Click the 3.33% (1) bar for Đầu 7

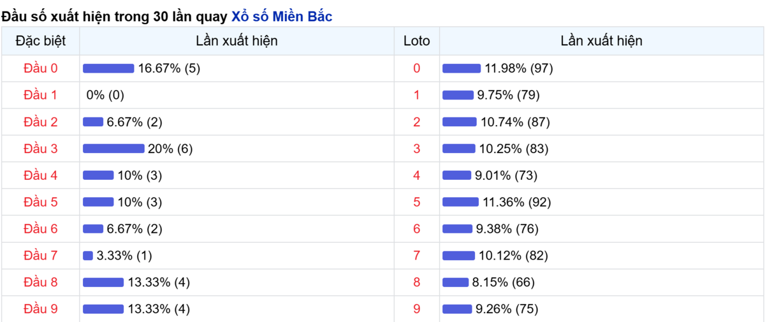click(88, 256)
